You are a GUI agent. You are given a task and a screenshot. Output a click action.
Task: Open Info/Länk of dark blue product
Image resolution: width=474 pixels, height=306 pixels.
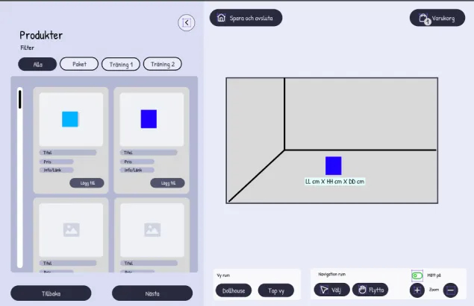coord(137,170)
